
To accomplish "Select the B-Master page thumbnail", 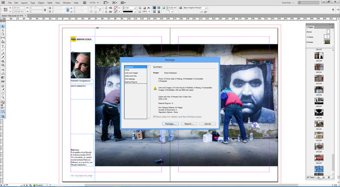I will click(x=327, y=42).
